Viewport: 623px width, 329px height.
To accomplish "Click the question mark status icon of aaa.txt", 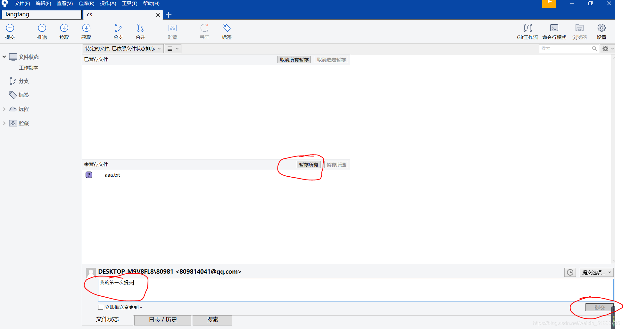I will [89, 175].
